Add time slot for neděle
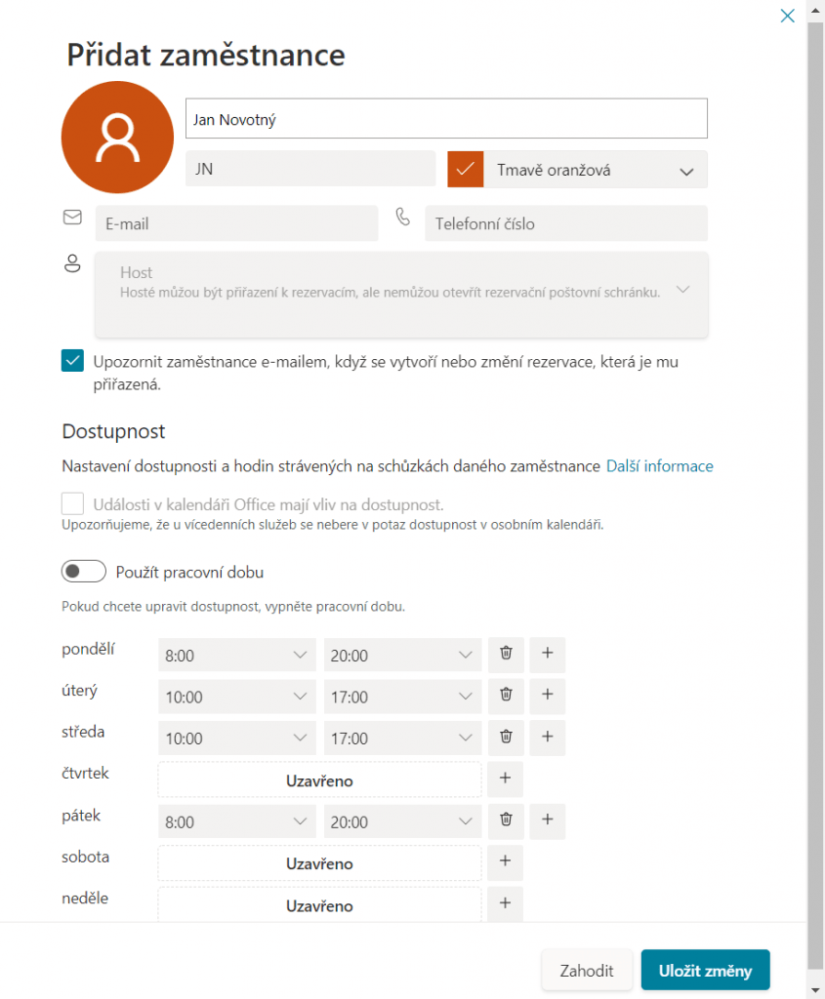 [505, 904]
